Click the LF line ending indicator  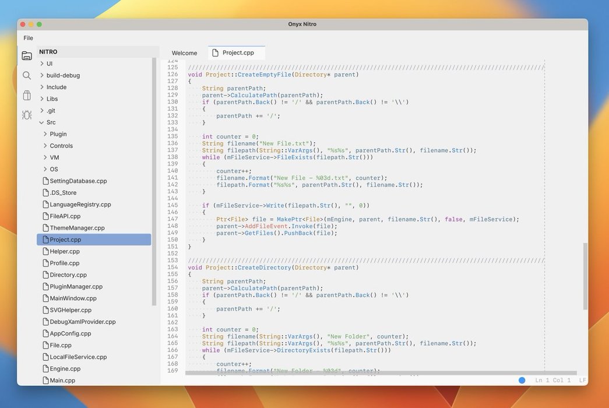tap(583, 380)
